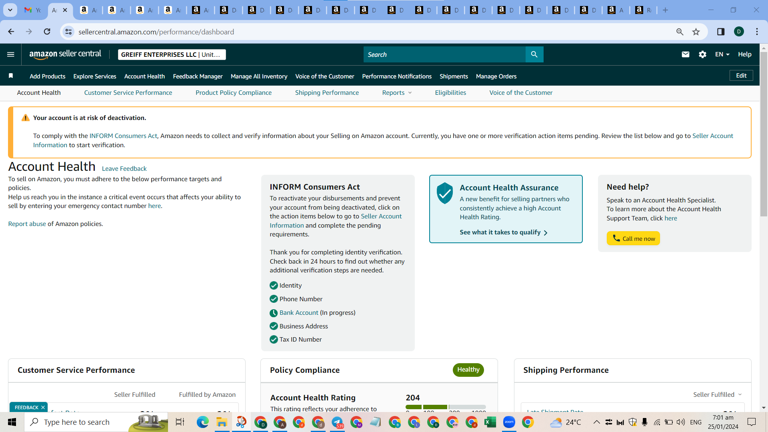768x432 pixels.
Task: Open Explore Services menu item
Action: coord(95,76)
